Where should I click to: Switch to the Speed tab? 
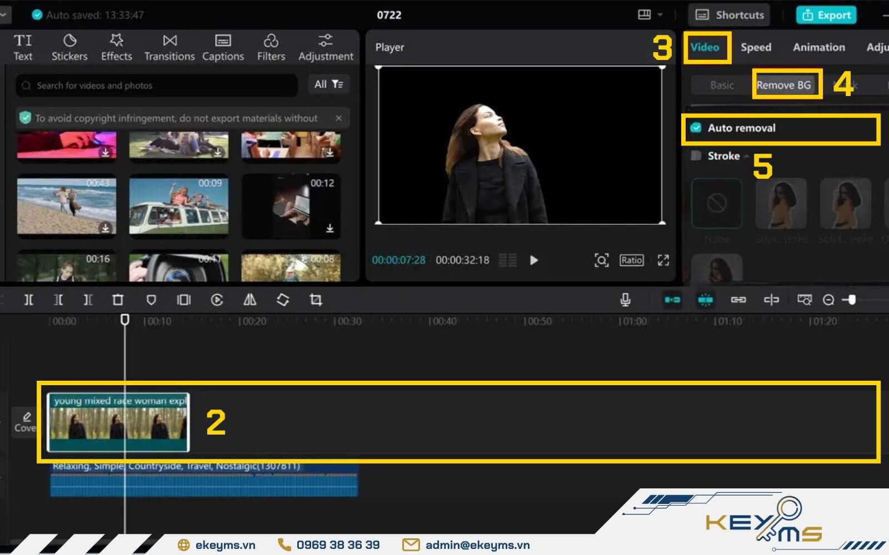756,47
